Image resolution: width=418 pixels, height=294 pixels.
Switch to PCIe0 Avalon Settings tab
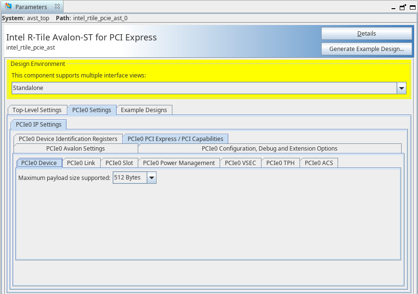click(76, 148)
